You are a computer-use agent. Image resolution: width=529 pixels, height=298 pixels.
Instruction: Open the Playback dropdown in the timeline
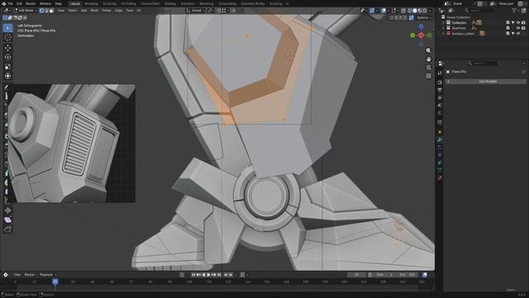click(48, 275)
